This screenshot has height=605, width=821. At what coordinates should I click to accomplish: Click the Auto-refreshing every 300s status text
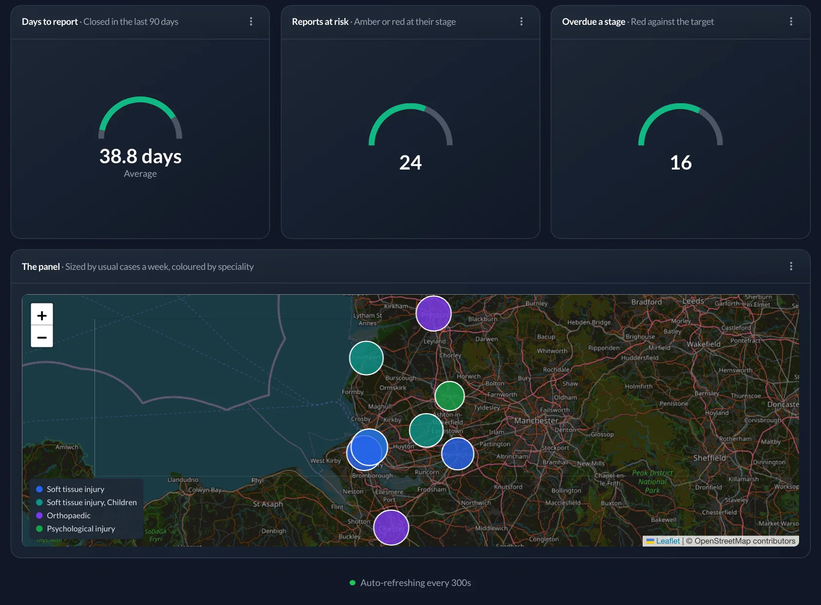coord(416,583)
